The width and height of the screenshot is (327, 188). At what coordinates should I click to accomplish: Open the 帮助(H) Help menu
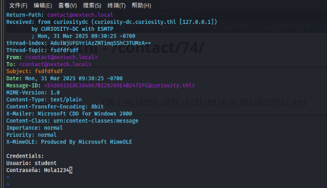coord(142,5)
